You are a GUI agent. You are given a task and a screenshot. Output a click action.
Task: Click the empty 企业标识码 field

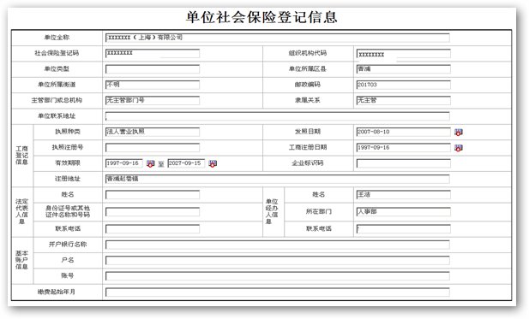pos(404,163)
